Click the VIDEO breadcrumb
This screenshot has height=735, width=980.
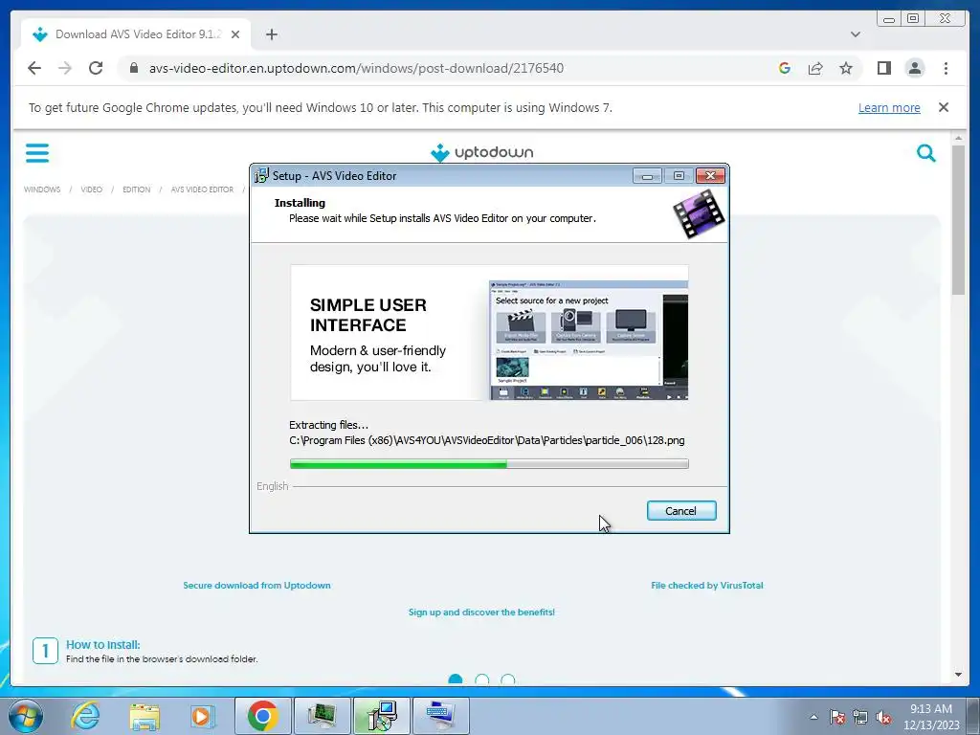(91, 189)
